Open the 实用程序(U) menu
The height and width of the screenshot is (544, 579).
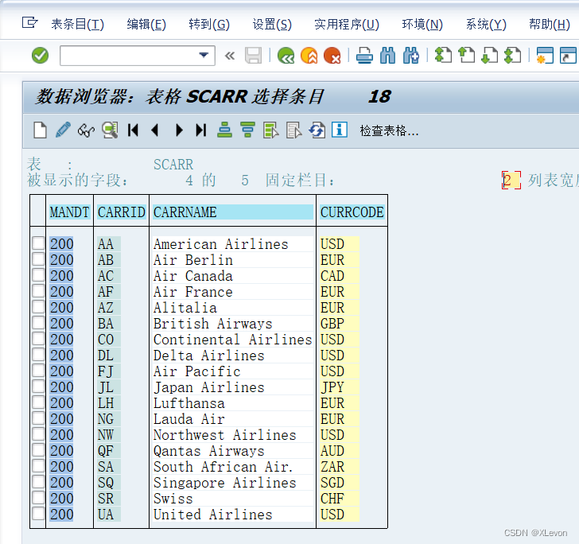pyautogui.click(x=347, y=25)
